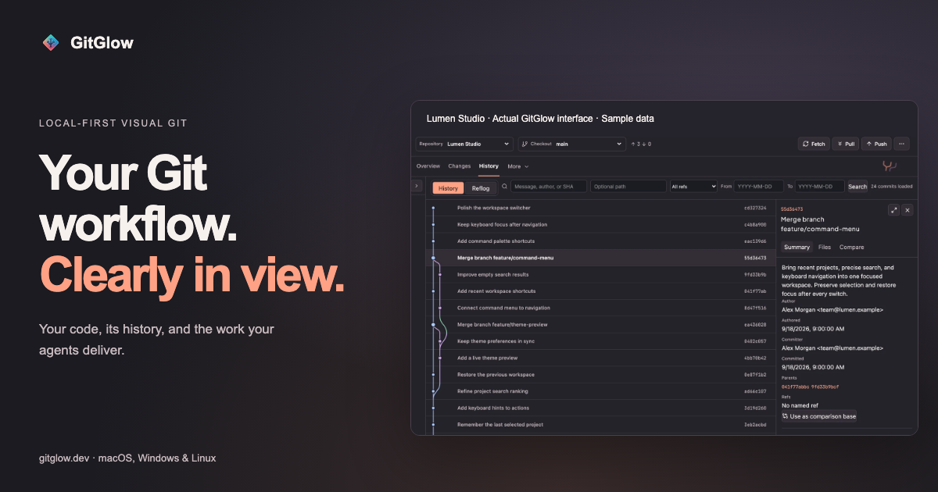This screenshot has width=938, height=492.
Task: Push commits with the Push button
Action: tap(876, 144)
